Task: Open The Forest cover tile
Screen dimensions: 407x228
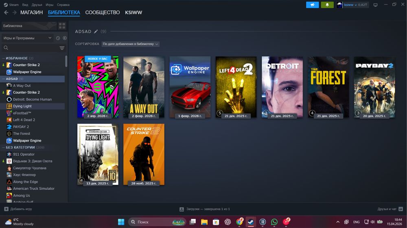Action: pos(328,87)
